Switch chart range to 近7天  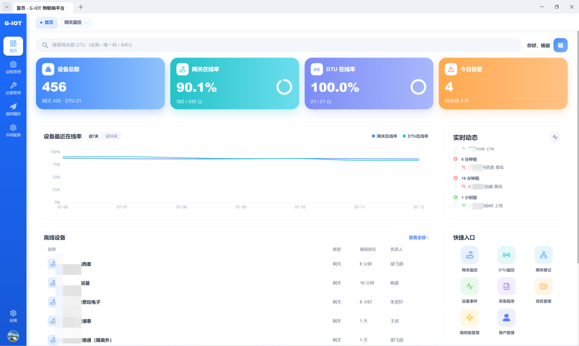pos(94,136)
